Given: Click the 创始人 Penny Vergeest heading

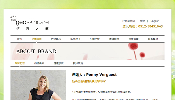Looking at the screenshot, I should pyautogui.click(x=94, y=75).
